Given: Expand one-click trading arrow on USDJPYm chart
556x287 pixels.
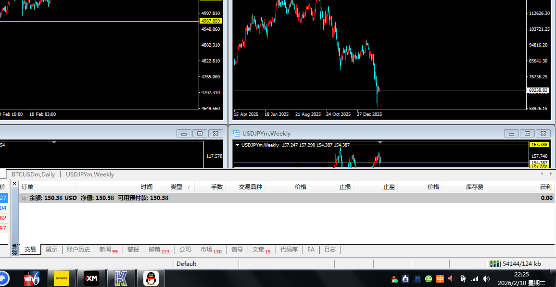Looking at the screenshot, I should 237,145.
